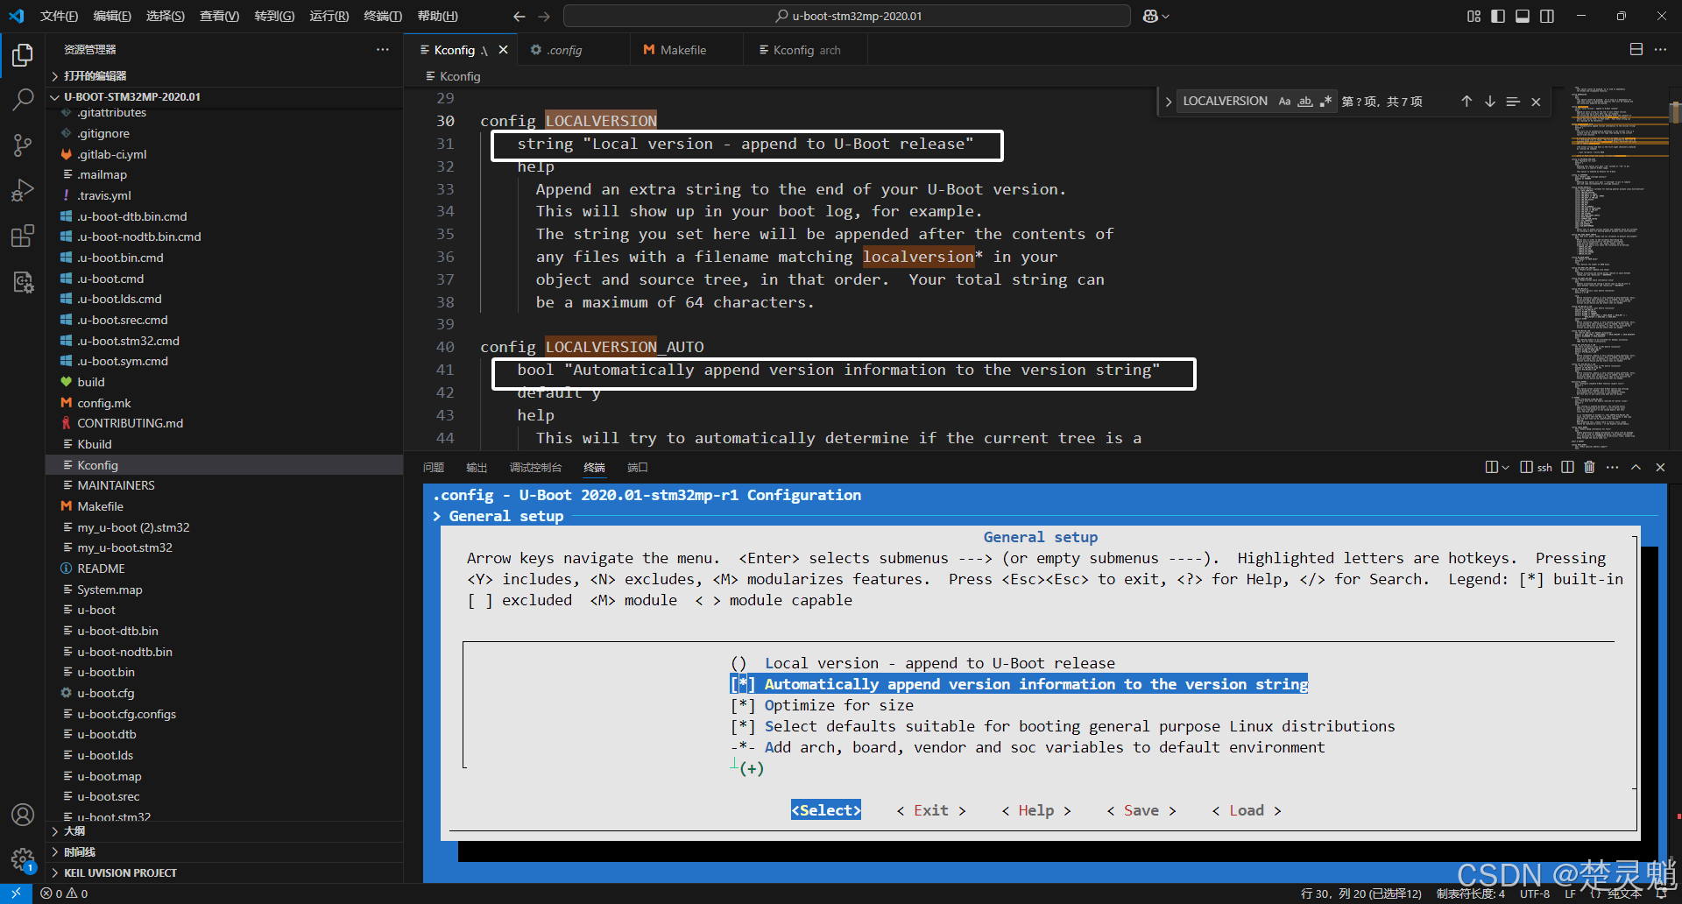Viewport: 1682px width, 904px height.
Task: Open the Explorer view in activity bar
Action: tap(23, 55)
